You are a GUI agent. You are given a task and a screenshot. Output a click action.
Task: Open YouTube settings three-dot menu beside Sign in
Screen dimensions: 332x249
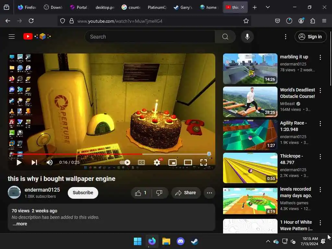[285, 37]
